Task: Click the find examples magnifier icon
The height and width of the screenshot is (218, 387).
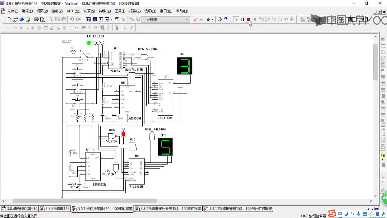Action: pyautogui.click(x=220, y=19)
